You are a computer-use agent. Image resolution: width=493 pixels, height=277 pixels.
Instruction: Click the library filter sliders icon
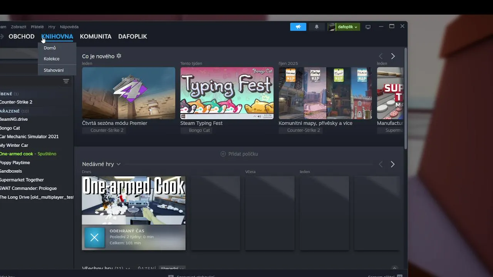coord(66,81)
